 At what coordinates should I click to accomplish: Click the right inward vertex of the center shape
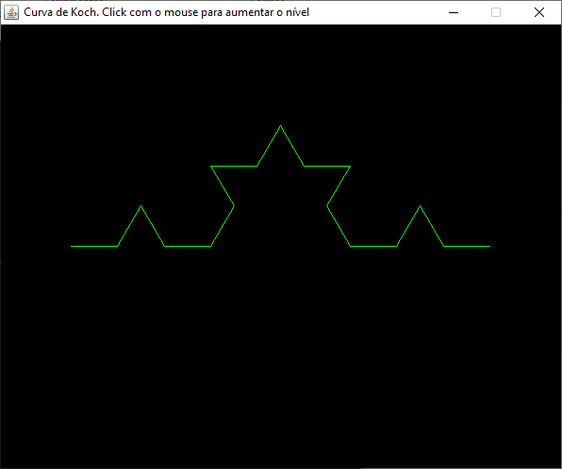click(327, 206)
